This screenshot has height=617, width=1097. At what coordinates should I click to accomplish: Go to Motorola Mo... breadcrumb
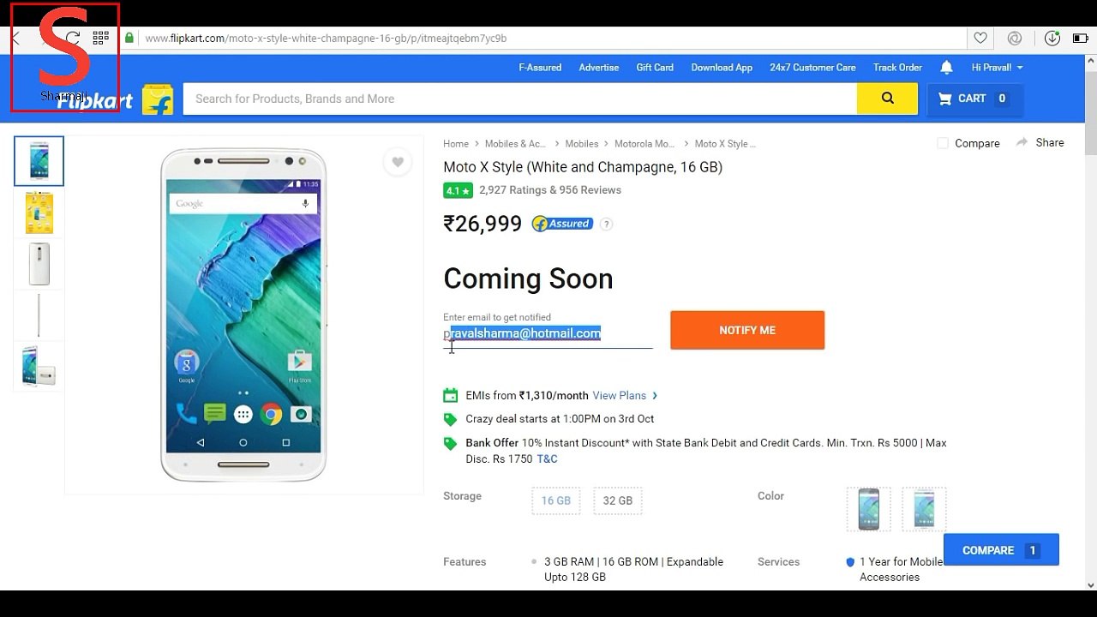[x=644, y=144]
